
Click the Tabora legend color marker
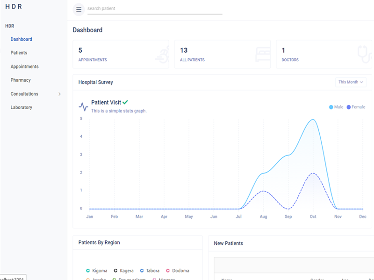pos(142,271)
